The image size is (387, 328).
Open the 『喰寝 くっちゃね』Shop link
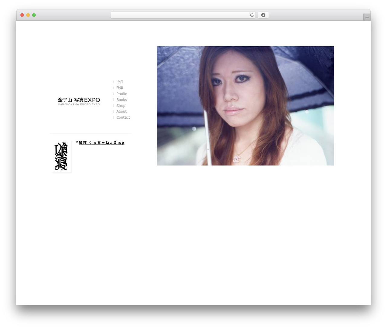point(100,143)
